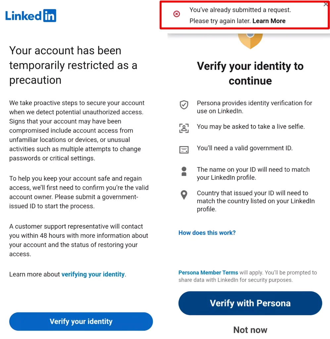Click the government ID card icon

click(184, 149)
